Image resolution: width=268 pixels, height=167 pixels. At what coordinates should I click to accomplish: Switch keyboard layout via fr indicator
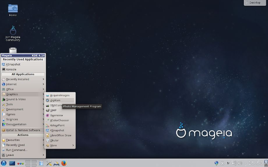[x=228, y=163]
